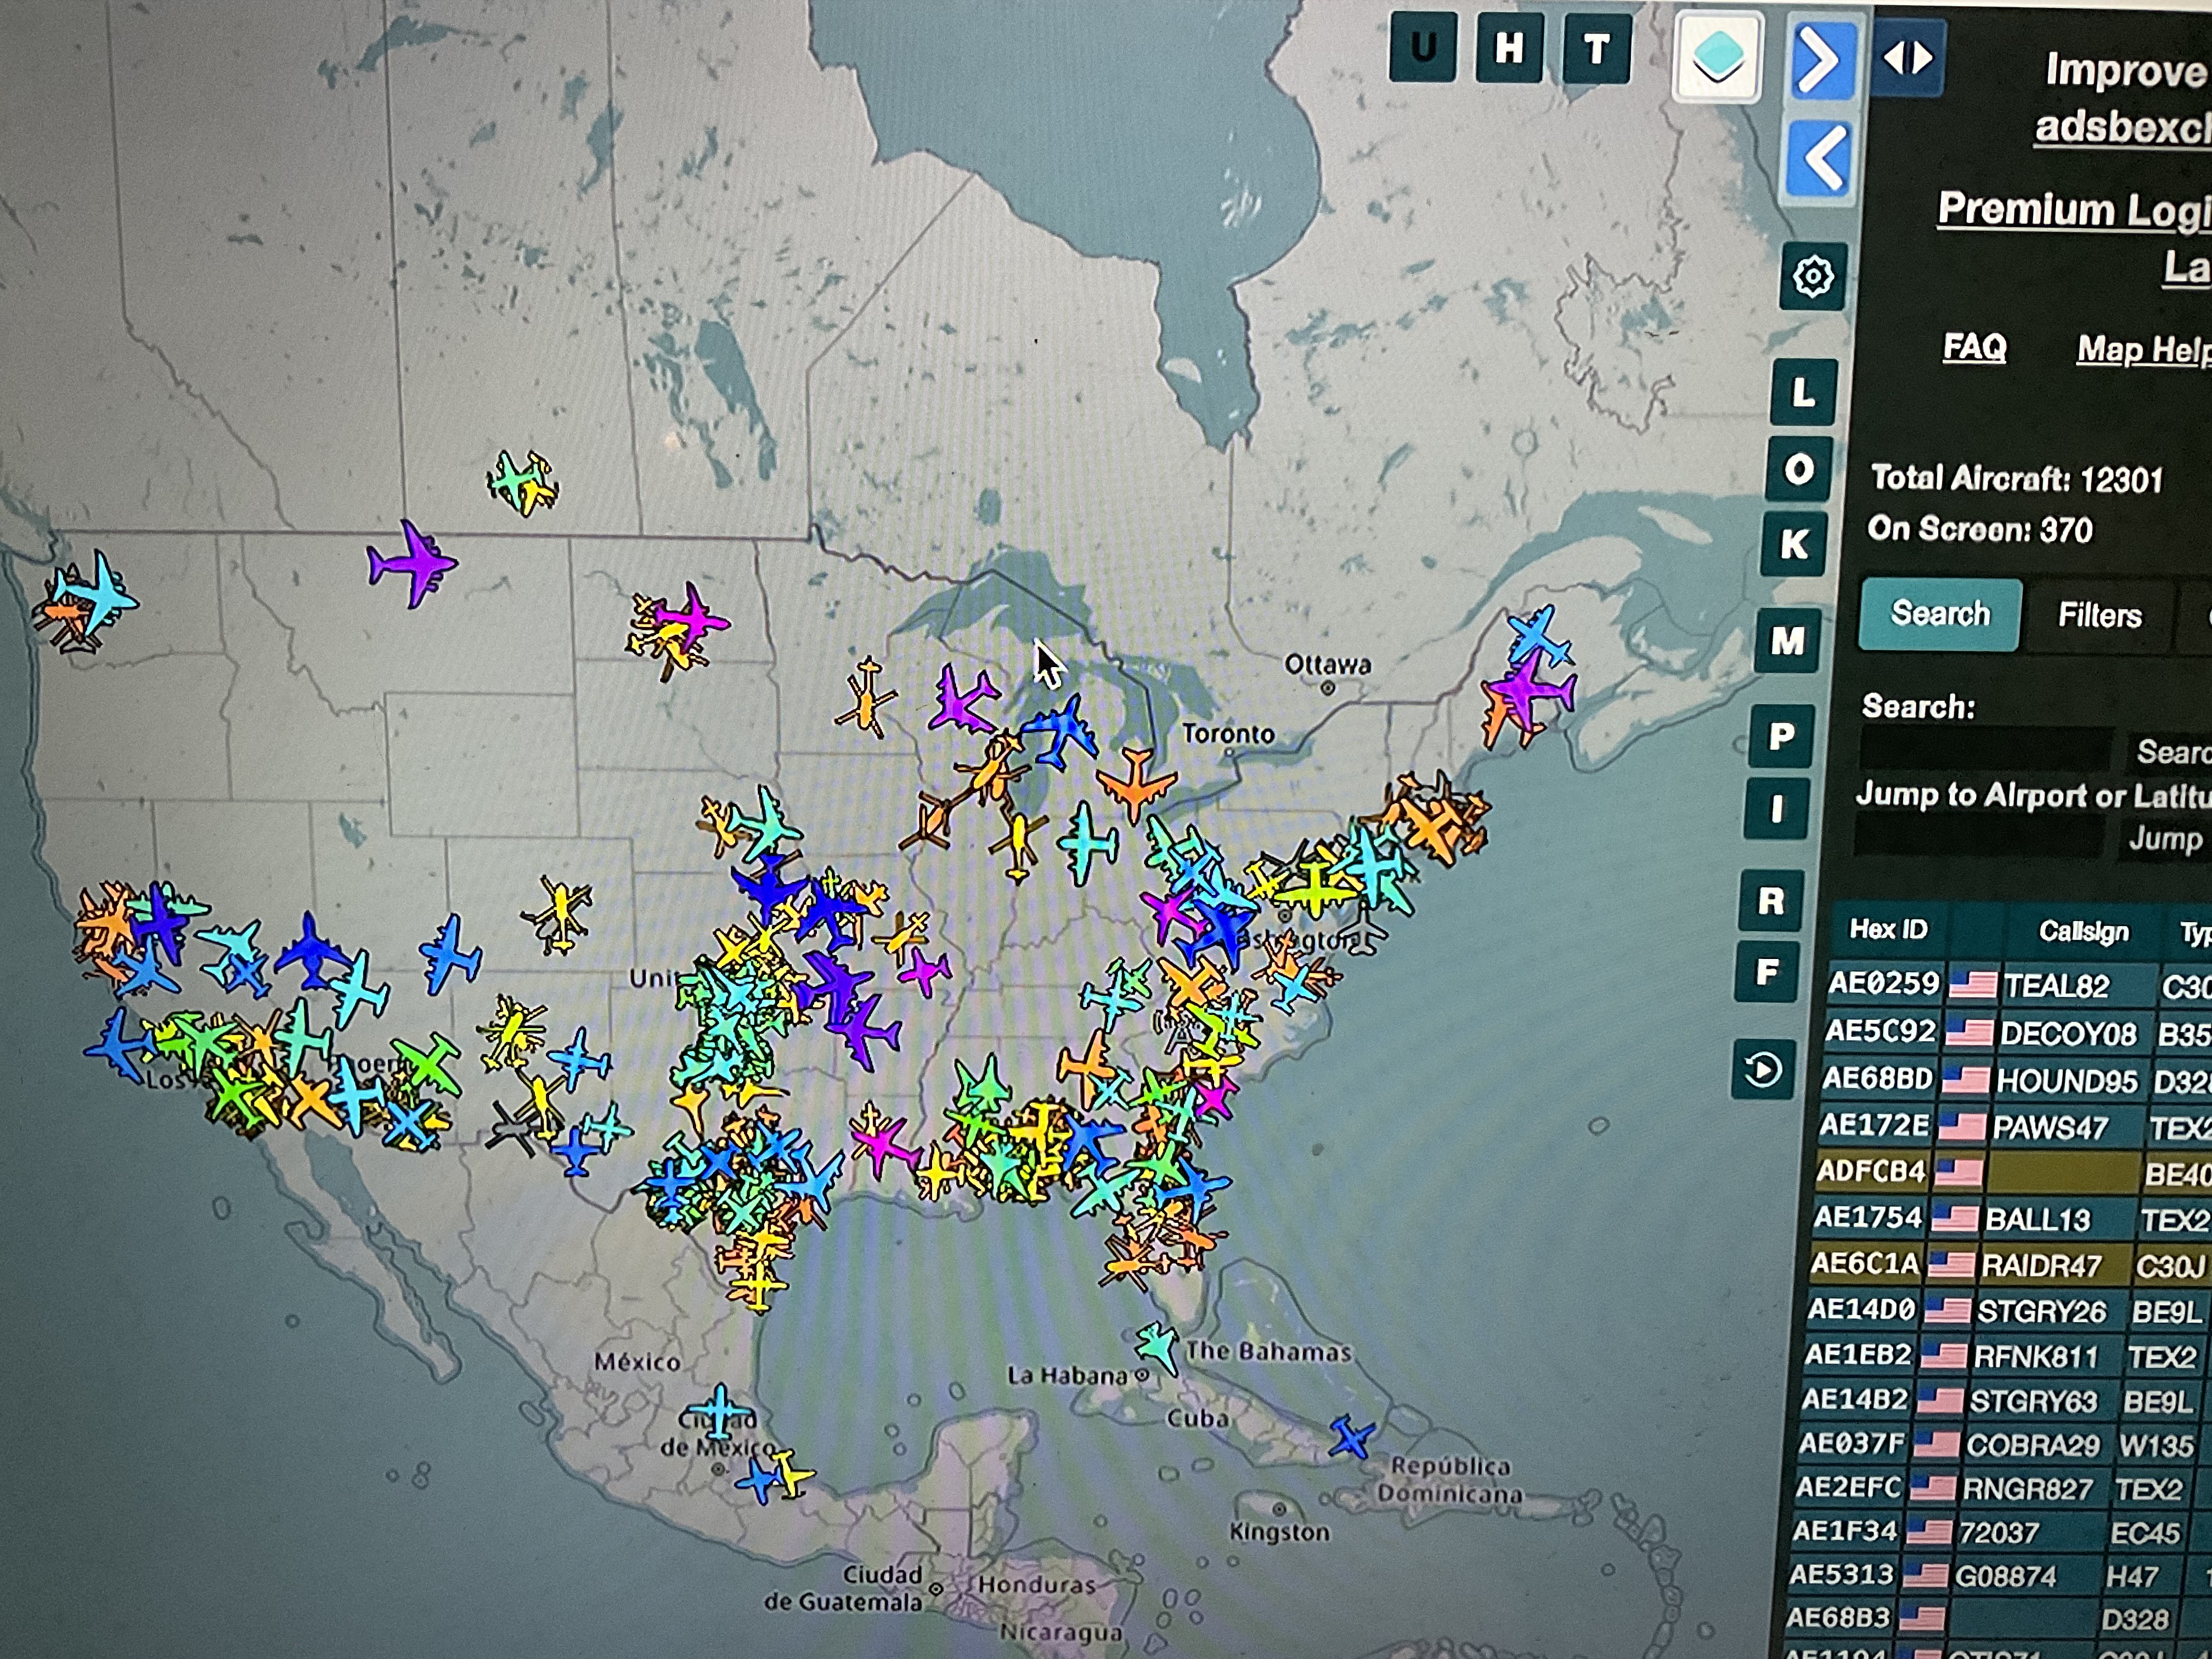Click the Ottawa city label
This screenshot has width=2212, height=1659.
pos(1328,664)
